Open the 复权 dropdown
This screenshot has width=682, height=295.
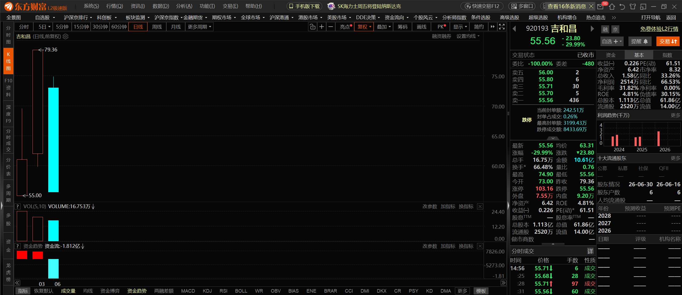pos(364,27)
